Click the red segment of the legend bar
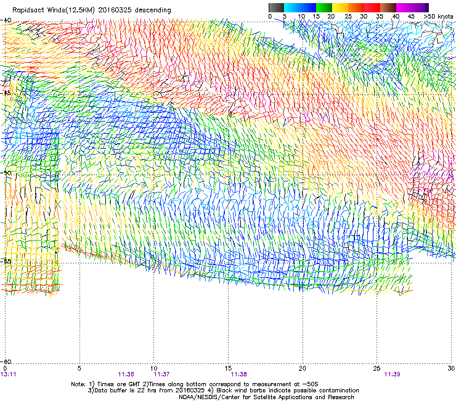Screen dimensions: 456x401 372,7
